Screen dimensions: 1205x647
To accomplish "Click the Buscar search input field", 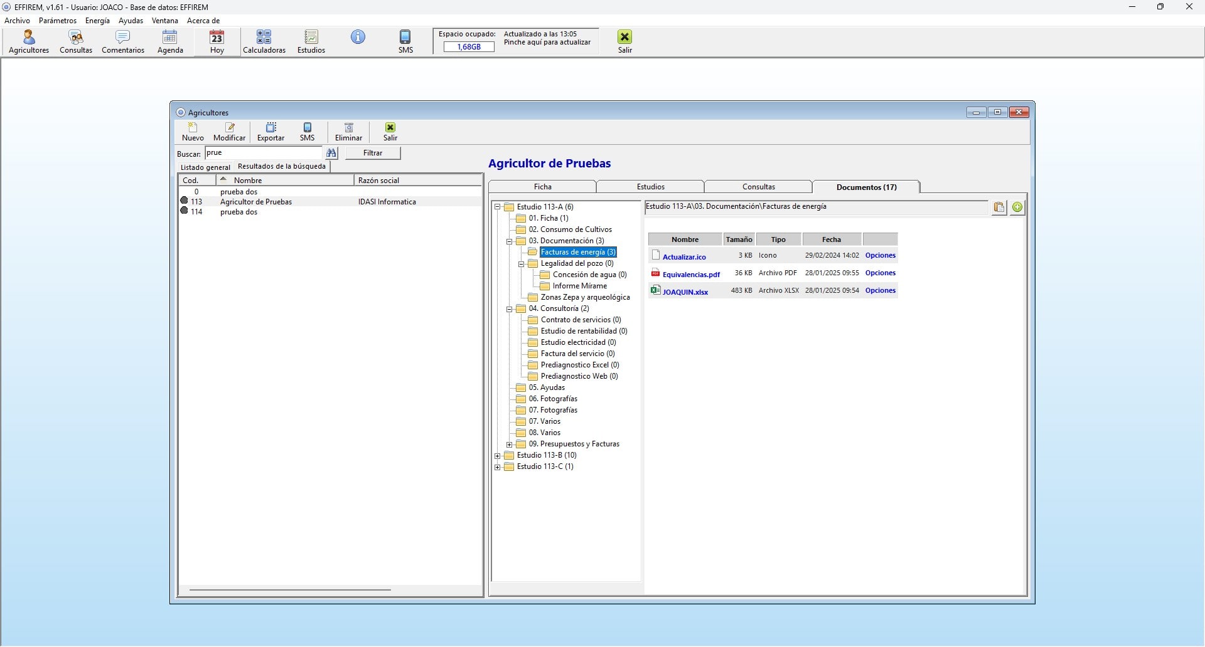I will [264, 153].
